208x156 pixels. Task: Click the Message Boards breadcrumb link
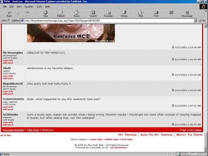(13, 130)
